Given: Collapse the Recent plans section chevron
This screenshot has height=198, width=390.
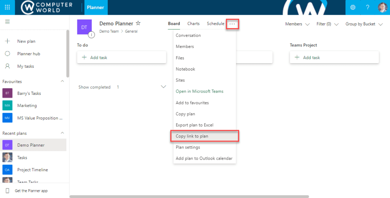Looking at the screenshot, I should tap(62, 133).
